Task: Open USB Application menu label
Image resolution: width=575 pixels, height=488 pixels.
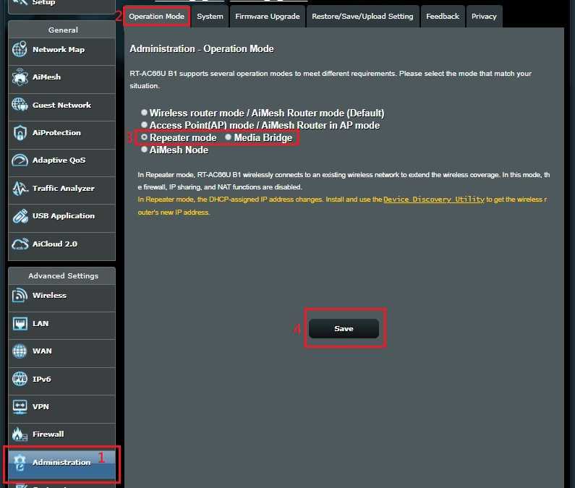Action: pos(64,216)
